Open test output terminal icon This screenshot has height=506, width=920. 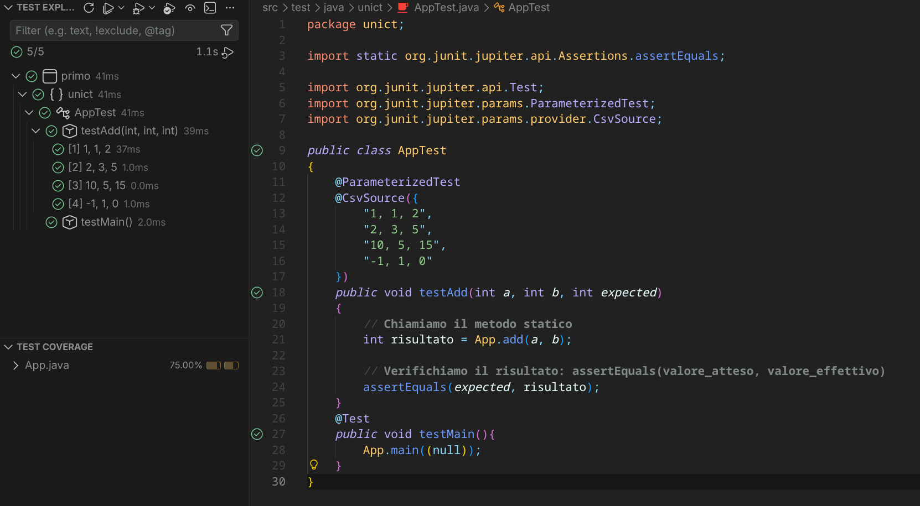pos(210,8)
